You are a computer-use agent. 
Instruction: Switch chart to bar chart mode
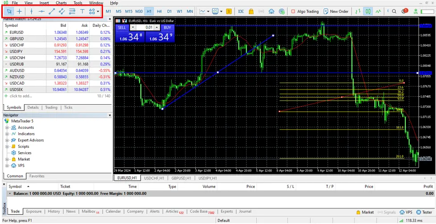point(358,12)
